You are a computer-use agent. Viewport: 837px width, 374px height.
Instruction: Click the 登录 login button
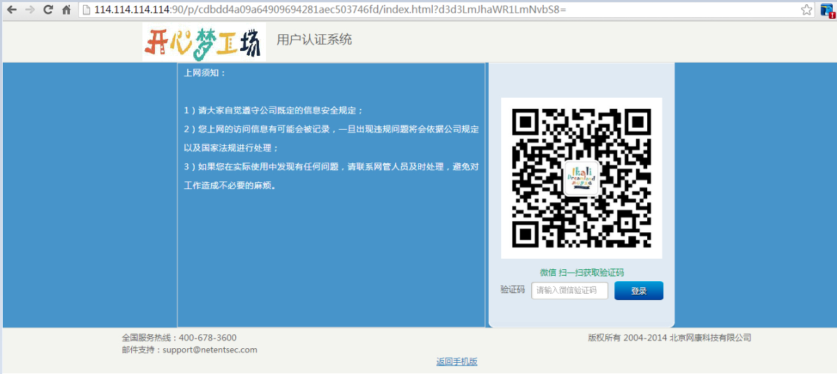tap(639, 291)
